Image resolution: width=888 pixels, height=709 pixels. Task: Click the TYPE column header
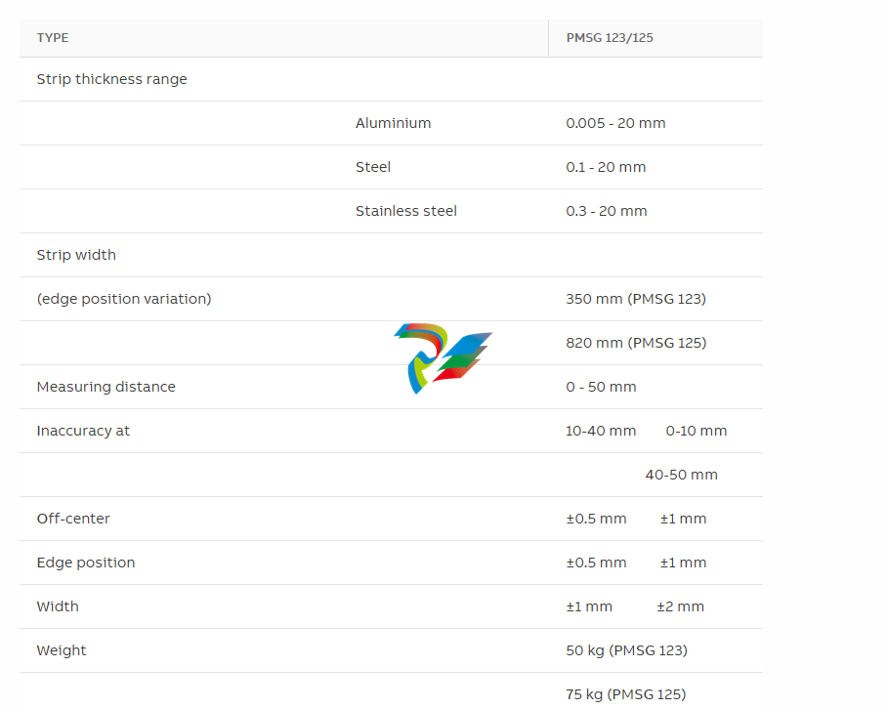point(53,38)
